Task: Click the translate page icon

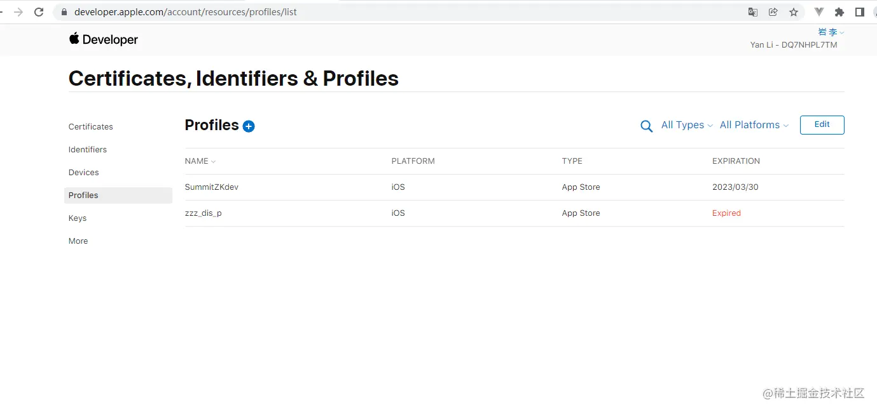Action: 753,12
